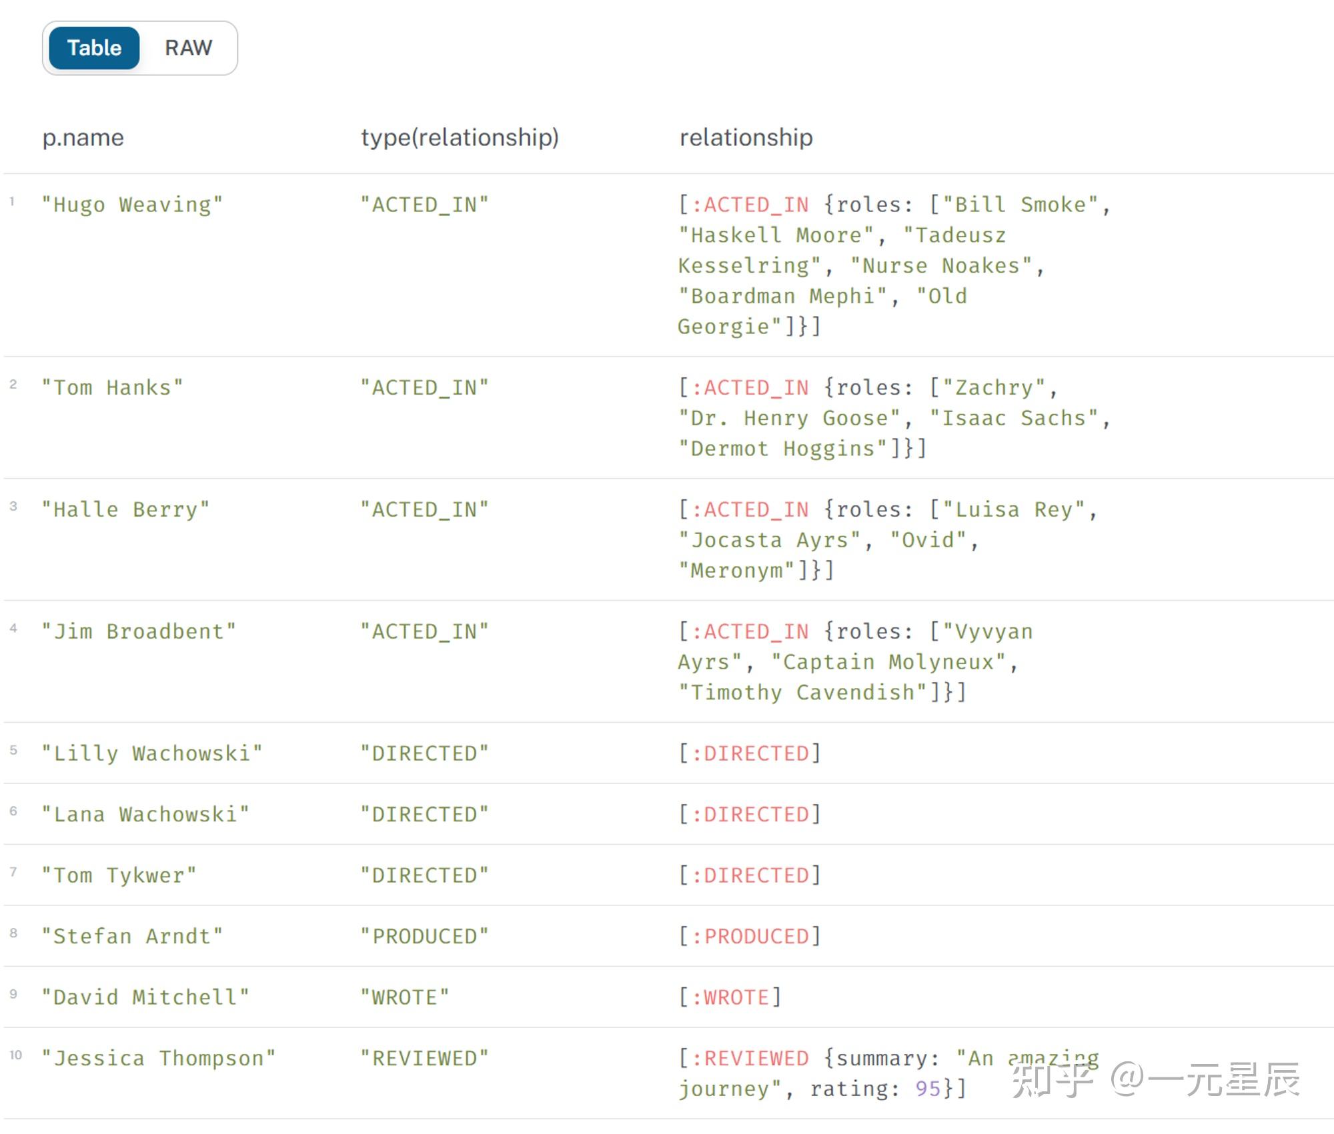
Task: Click the :PRODUCED label for Stefan Arndt
Action: [x=748, y=935]
